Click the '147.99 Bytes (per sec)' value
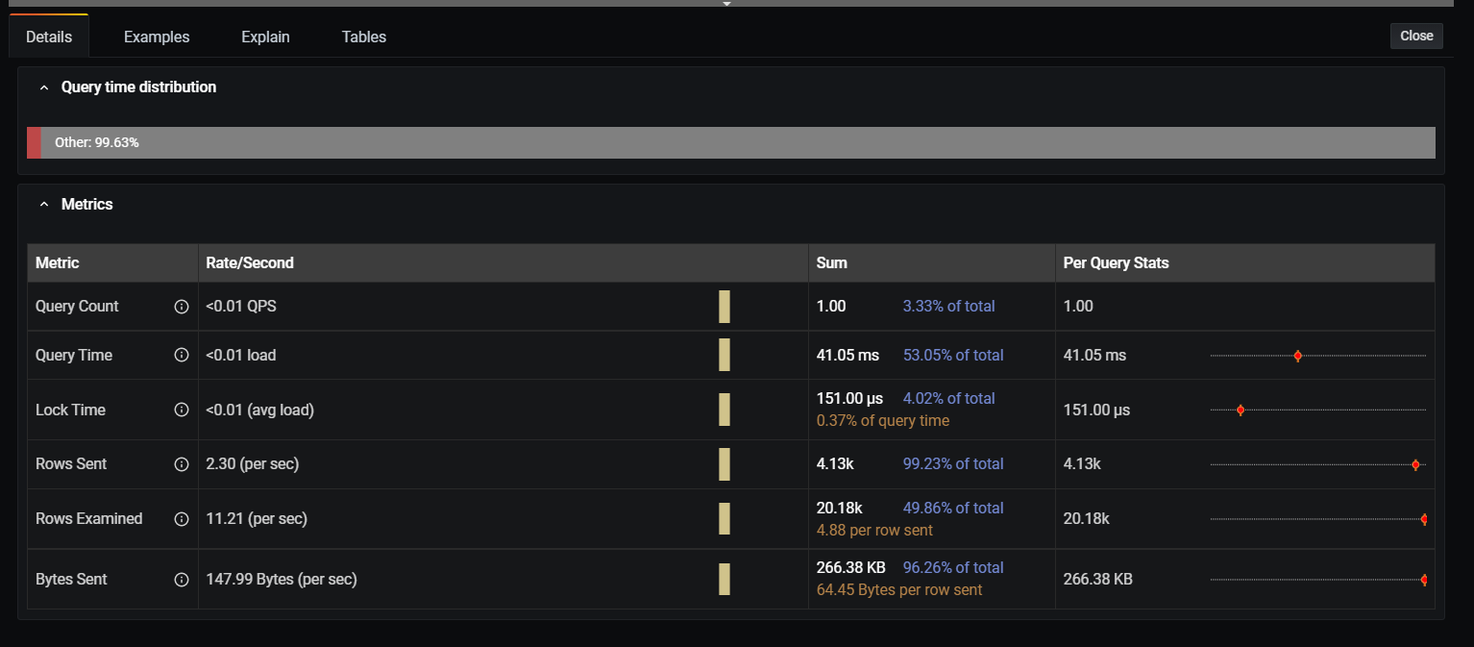The image size is (1474, 647). pos(282,580)
